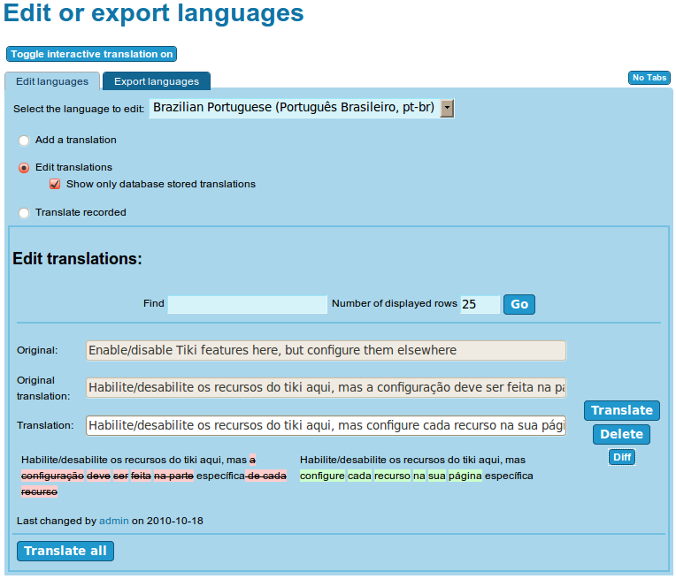Select the Add a translation radio option
Image resolution: width=676 pixels, height=579 pixels.
[x=24, y=141]
